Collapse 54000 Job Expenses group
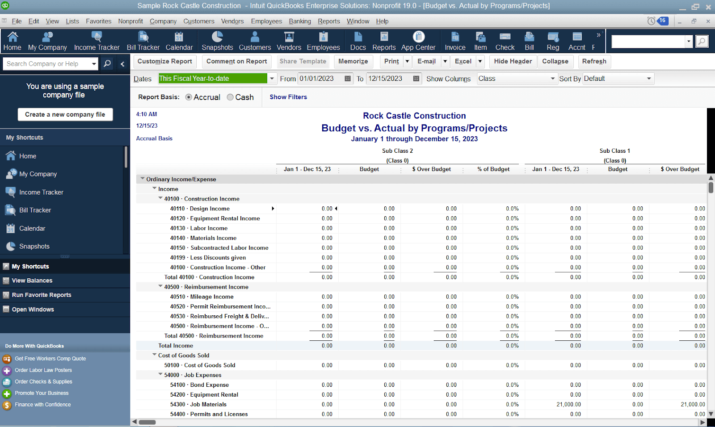Screen dimensions: 715x427 (160, 374)
